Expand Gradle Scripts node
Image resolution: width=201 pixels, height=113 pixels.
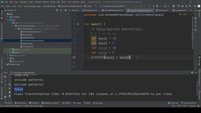coord(5,64)
